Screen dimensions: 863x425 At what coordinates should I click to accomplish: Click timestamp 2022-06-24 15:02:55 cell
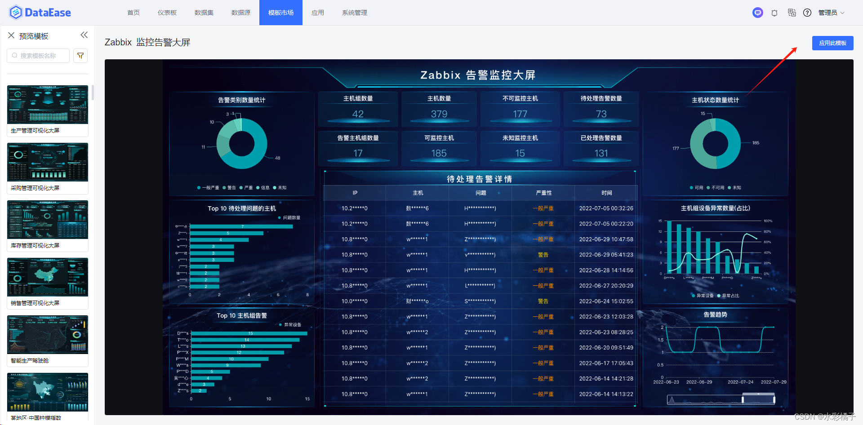click(606, 301)
